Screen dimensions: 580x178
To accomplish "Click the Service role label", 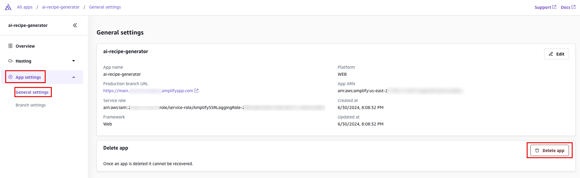I will click(114, 100).
